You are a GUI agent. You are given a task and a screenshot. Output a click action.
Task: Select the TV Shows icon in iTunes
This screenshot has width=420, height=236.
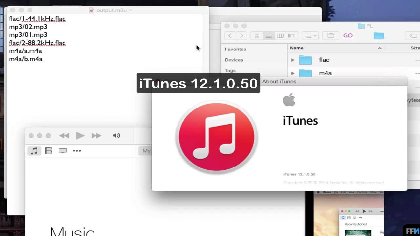63,151
